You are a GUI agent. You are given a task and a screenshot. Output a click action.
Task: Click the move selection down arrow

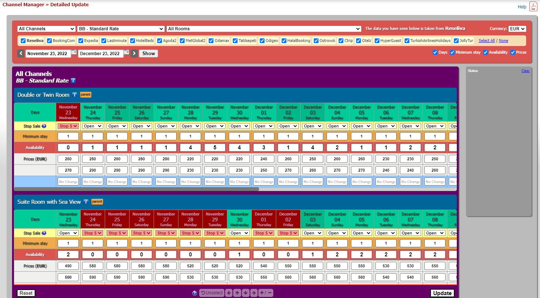[x=246, y=293]
